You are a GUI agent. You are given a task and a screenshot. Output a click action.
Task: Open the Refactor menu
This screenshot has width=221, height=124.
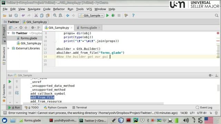59,9
